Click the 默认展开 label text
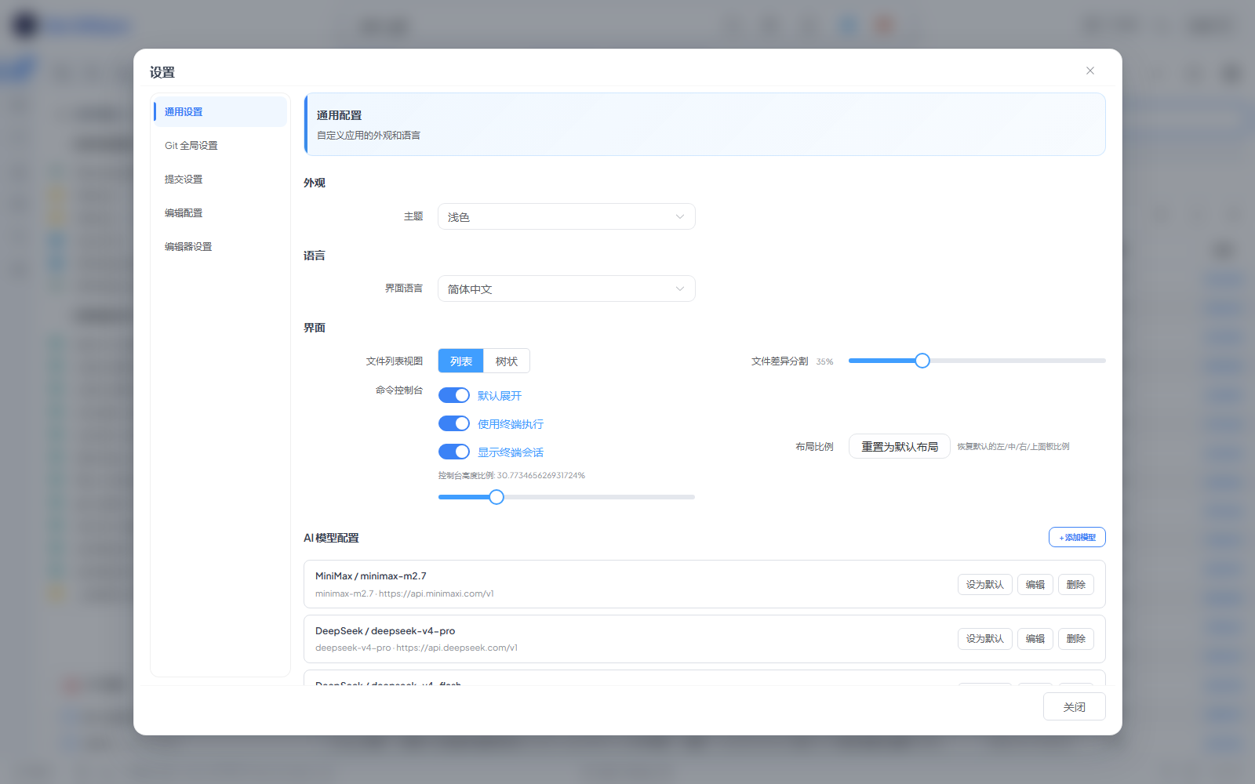The image size is (1255, 784). click(500, 396)
